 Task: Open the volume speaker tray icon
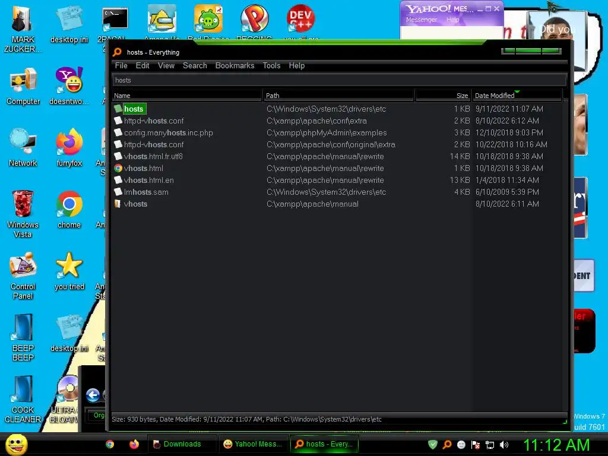(x=504, y=445)
